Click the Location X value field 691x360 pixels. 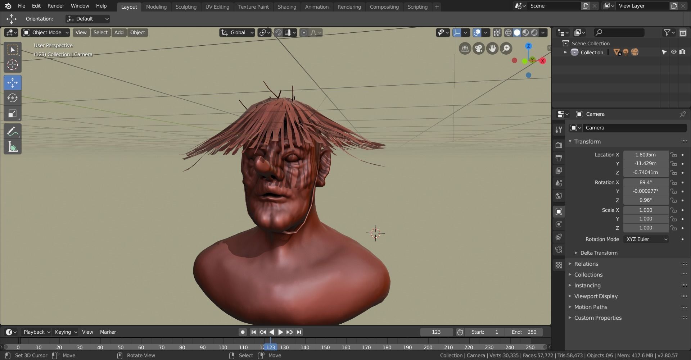pos(646,155)
